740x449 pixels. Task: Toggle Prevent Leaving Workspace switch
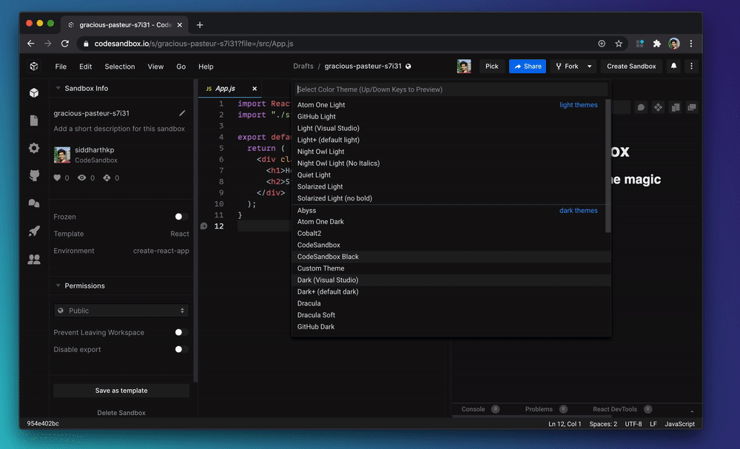click(x=181, y=333)
